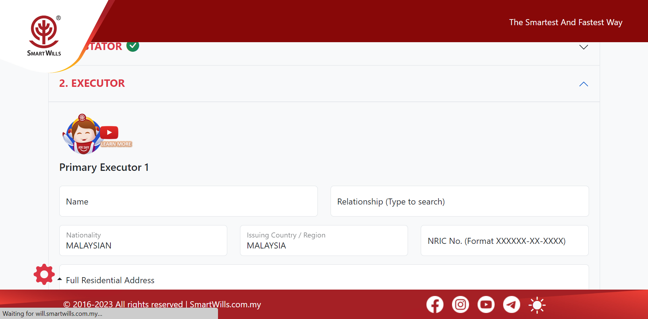The height and width of the screenshot is (319, 648).
Task: Toggle the sun brightness theme icon
Action: tap(537, 305)
